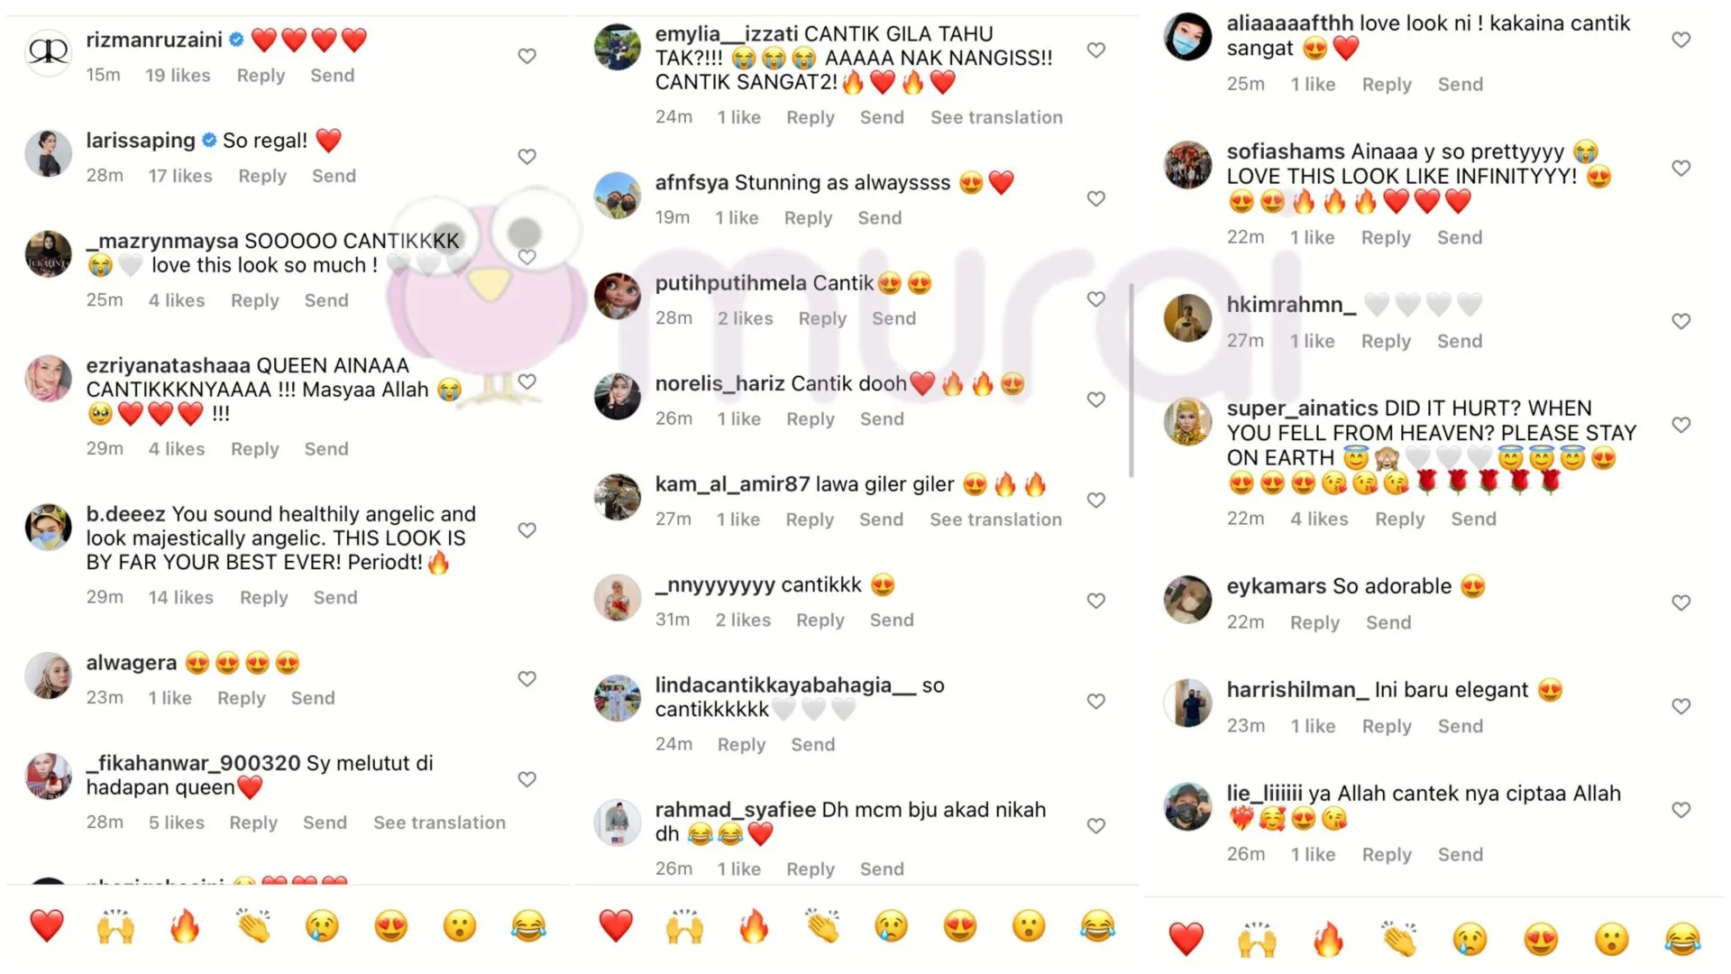View the 19 likes on rizmanruzaini's comment
This screenshot has height=974, width=1731.
point(178,76)
